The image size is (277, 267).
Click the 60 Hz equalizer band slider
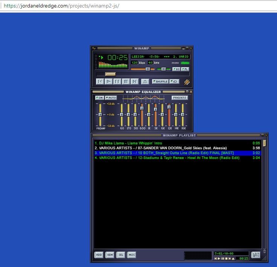[x=122, y=115]
